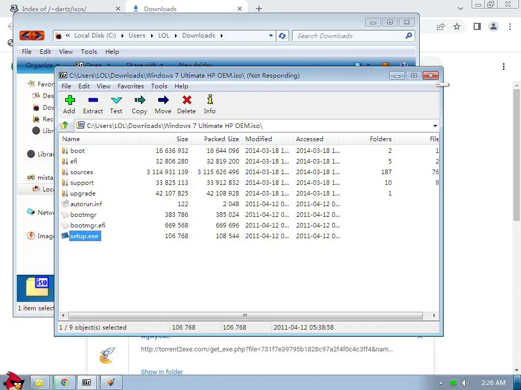Screen dimensions: 521x390
Task: Select the sources folder icon
Action: coord(65,172)
